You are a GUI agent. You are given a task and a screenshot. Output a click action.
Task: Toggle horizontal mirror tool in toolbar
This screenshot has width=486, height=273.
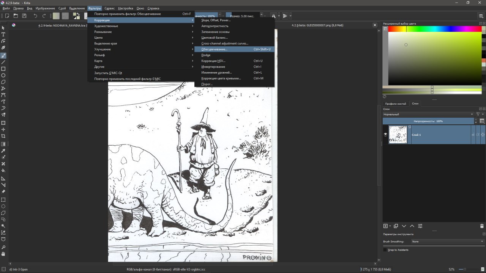tap(273, 16)
